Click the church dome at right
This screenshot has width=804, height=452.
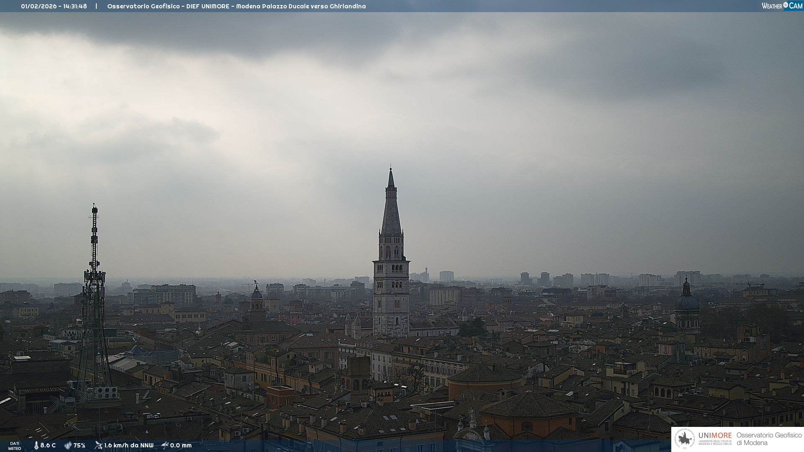click(687, 302)
